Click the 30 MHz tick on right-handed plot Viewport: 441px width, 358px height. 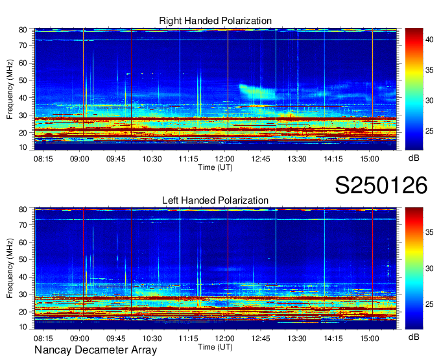[x=23, y=115]
